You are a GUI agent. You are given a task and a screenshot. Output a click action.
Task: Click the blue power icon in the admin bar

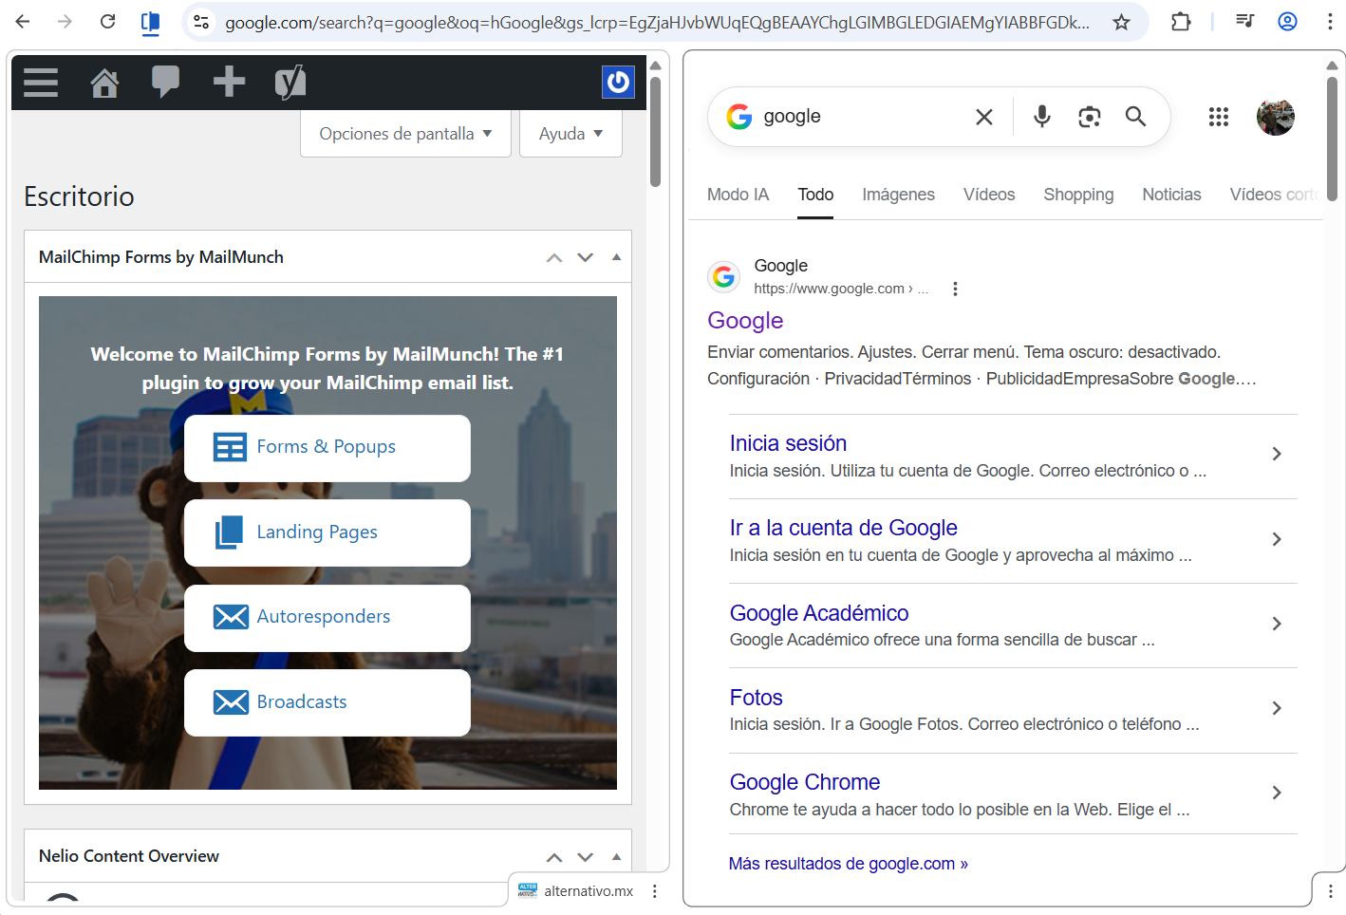[618, 82]
